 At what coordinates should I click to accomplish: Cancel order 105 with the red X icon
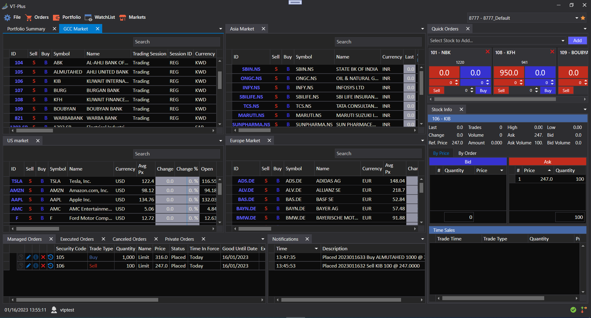click(43, 257)
